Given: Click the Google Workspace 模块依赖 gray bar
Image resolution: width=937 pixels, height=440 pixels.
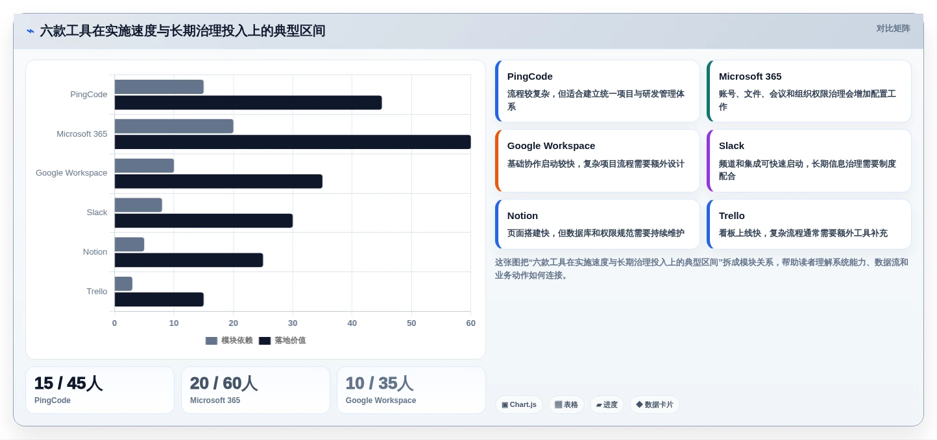Looking at the screenshot, I should [x=144, y=166].
